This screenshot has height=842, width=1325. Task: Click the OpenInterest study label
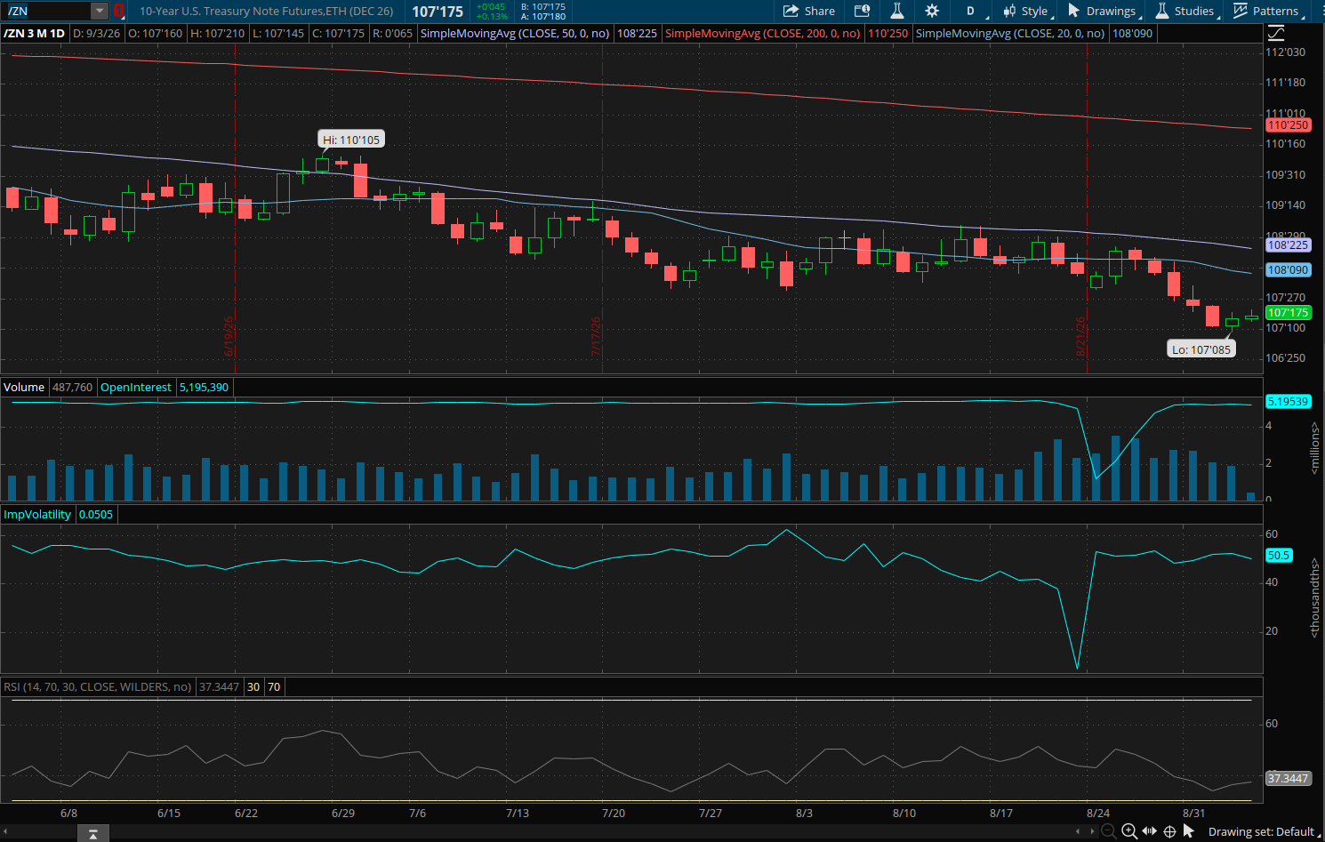pyautogui.click(x=136, y=387)
